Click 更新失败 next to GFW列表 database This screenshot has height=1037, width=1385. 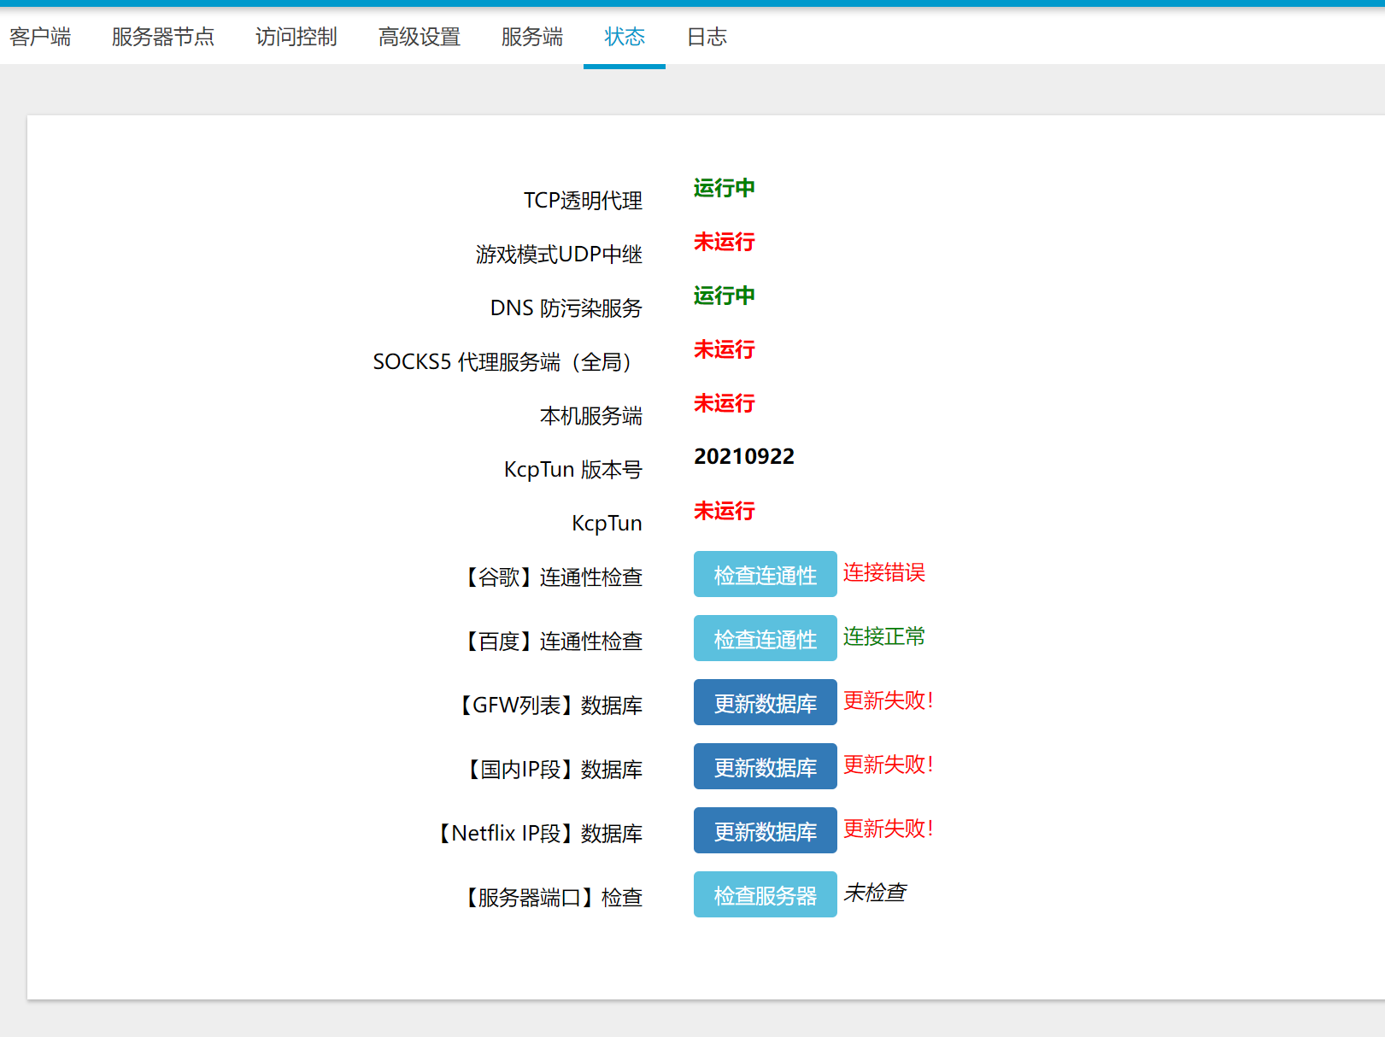[889, 700]
